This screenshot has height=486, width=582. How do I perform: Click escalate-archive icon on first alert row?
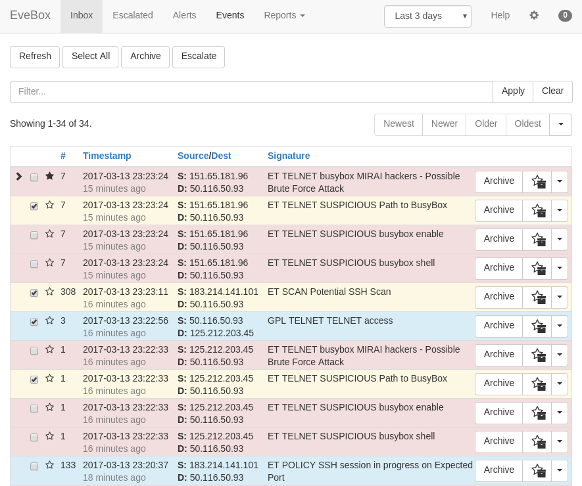[x=538, y=182]
